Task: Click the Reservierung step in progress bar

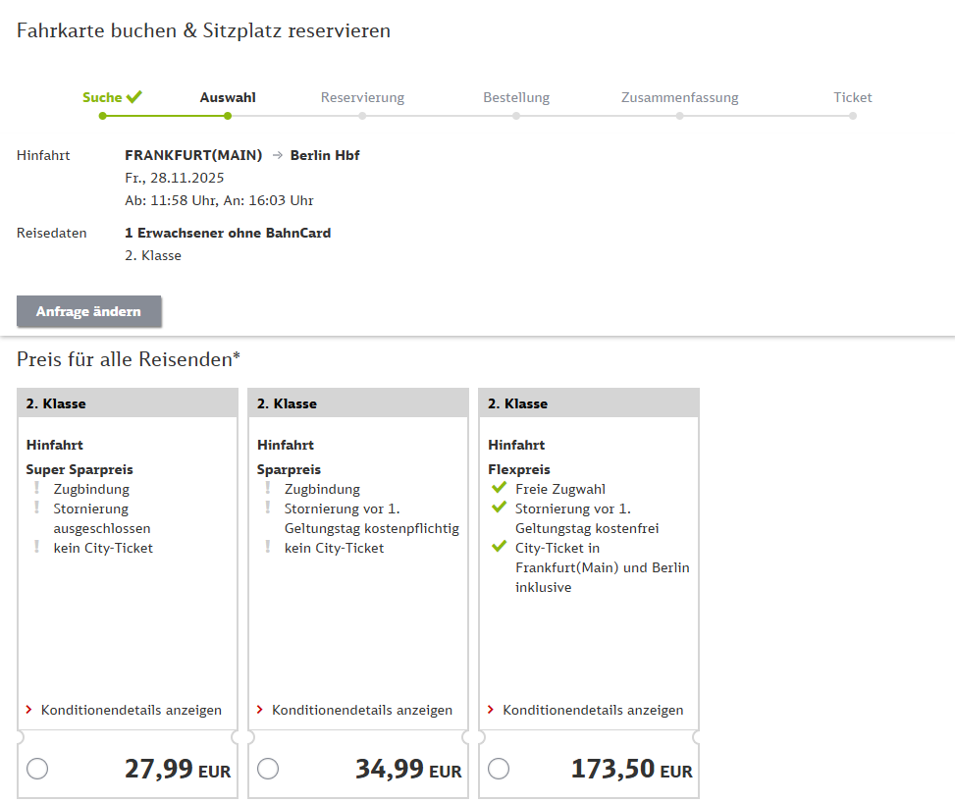Action: (362, 97)
